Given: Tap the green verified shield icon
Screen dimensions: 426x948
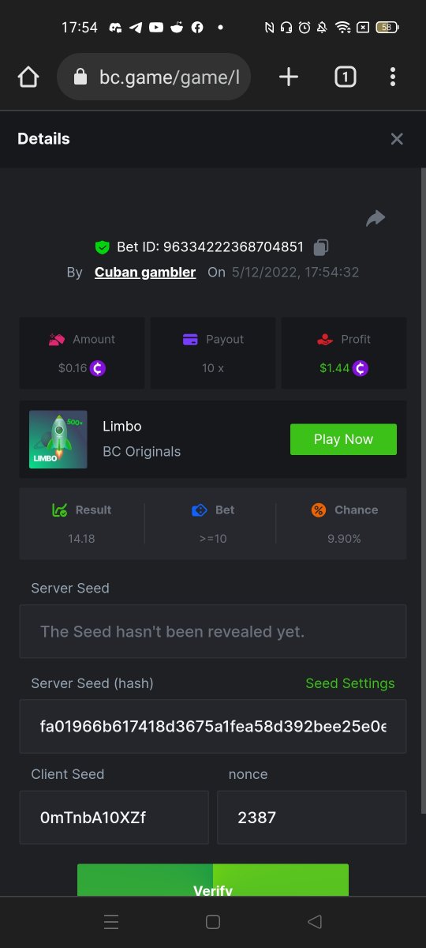Looking at the screenshot, I should point(102,247).
